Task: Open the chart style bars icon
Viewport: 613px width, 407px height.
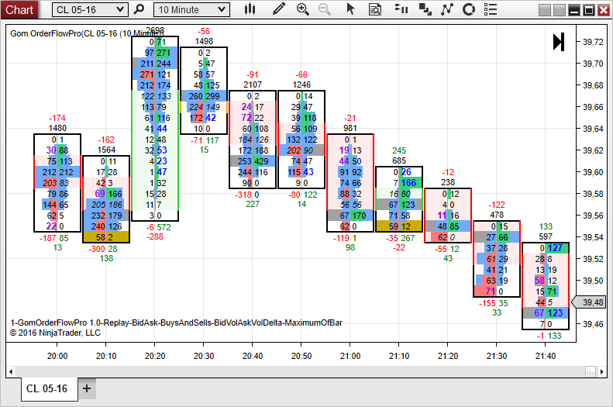Action: coord(250,9)
